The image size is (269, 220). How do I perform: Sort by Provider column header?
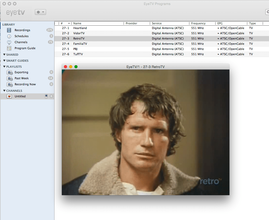tap(137, 23)
